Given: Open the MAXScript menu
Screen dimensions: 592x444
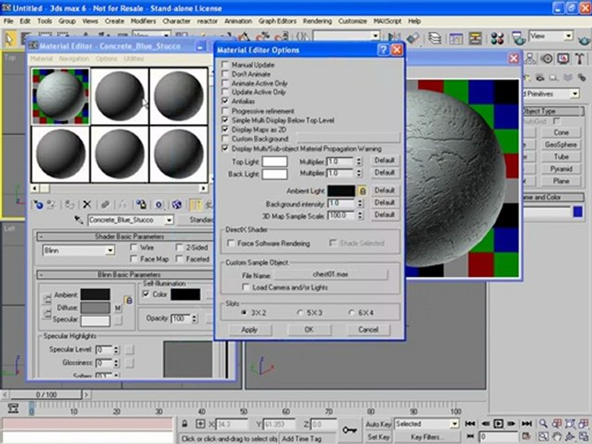Looking at the screenshot, I should click(387, 21).
